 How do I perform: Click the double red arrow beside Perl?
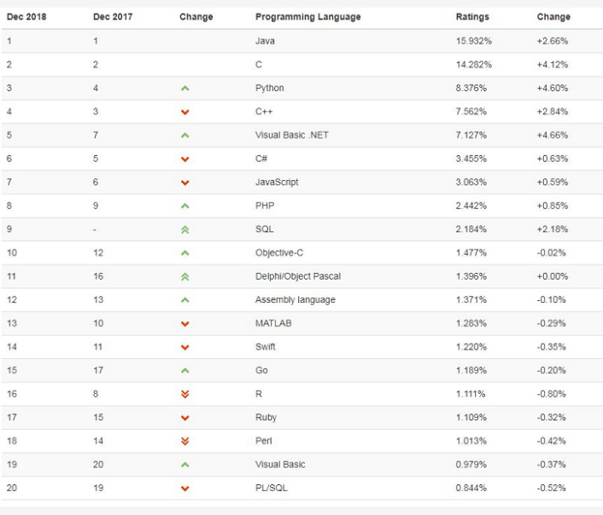(184, 441)
